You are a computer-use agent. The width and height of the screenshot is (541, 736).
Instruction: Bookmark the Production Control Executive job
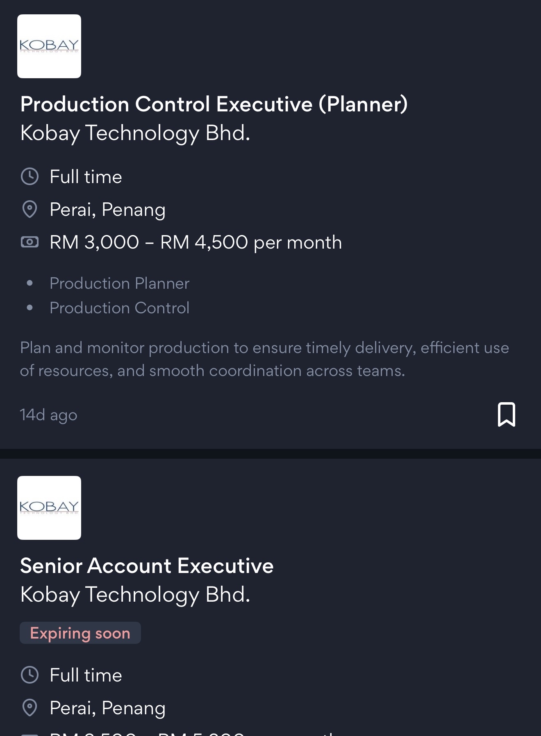tap(507, 414)
